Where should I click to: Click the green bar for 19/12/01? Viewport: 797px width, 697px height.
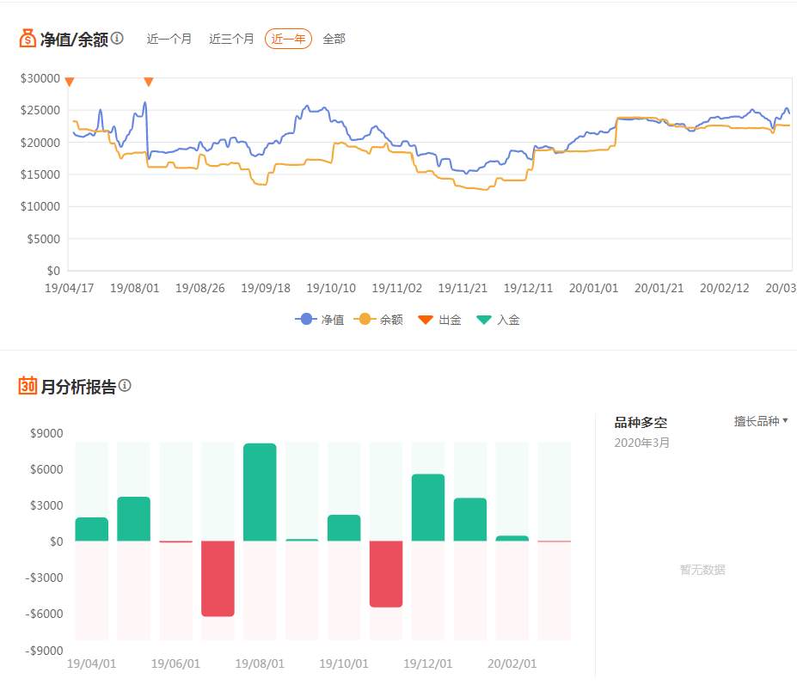[x=428, y=508]
